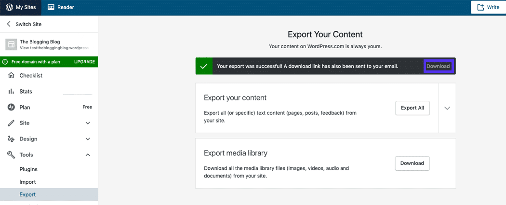
Task: Click the Site pencil icon
Action: tap(11, 123)
